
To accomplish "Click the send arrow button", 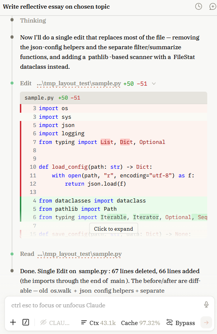I will click(206, 322).
